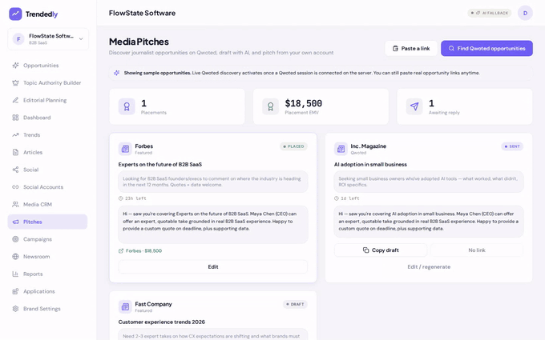This screenshot has height=340, width=545.
Task: Open Editorial Planning page
Action: 47,100
